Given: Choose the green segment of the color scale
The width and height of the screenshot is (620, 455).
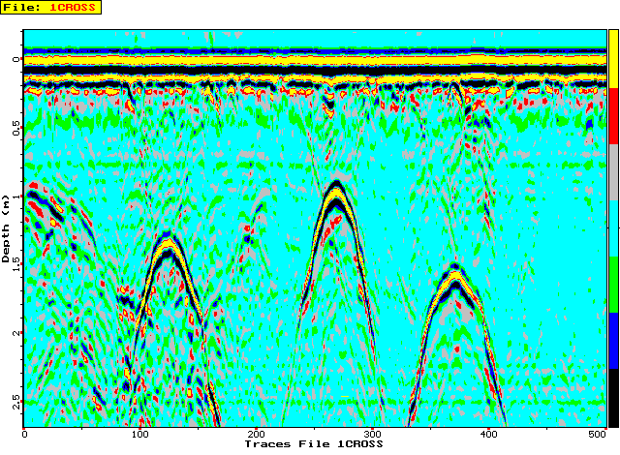Looking at the screenshot, I should pos(612,286).
